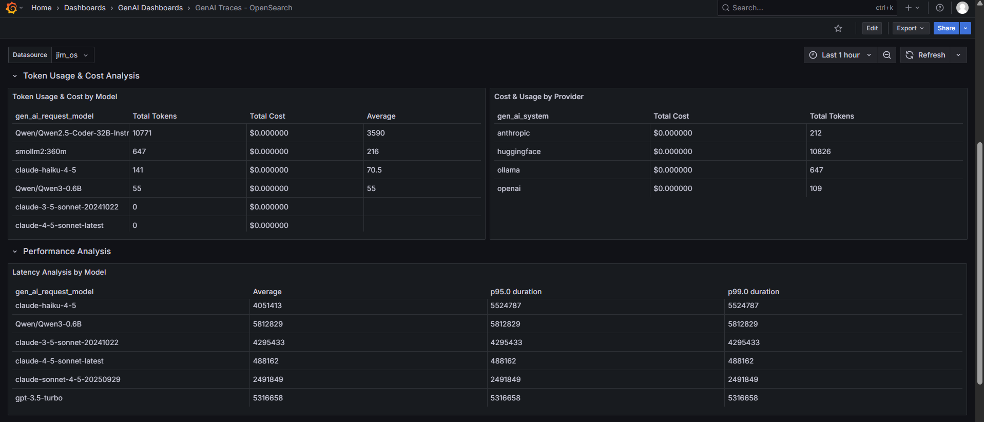Sort by p99.0 duration column
Image resolution: width=984 pixels, height=422 pixels.
tap(753, 292)
